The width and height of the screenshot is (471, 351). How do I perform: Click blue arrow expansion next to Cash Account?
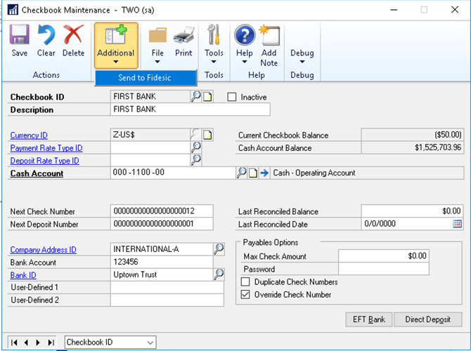pyautogui.click(x=264, y=173)
